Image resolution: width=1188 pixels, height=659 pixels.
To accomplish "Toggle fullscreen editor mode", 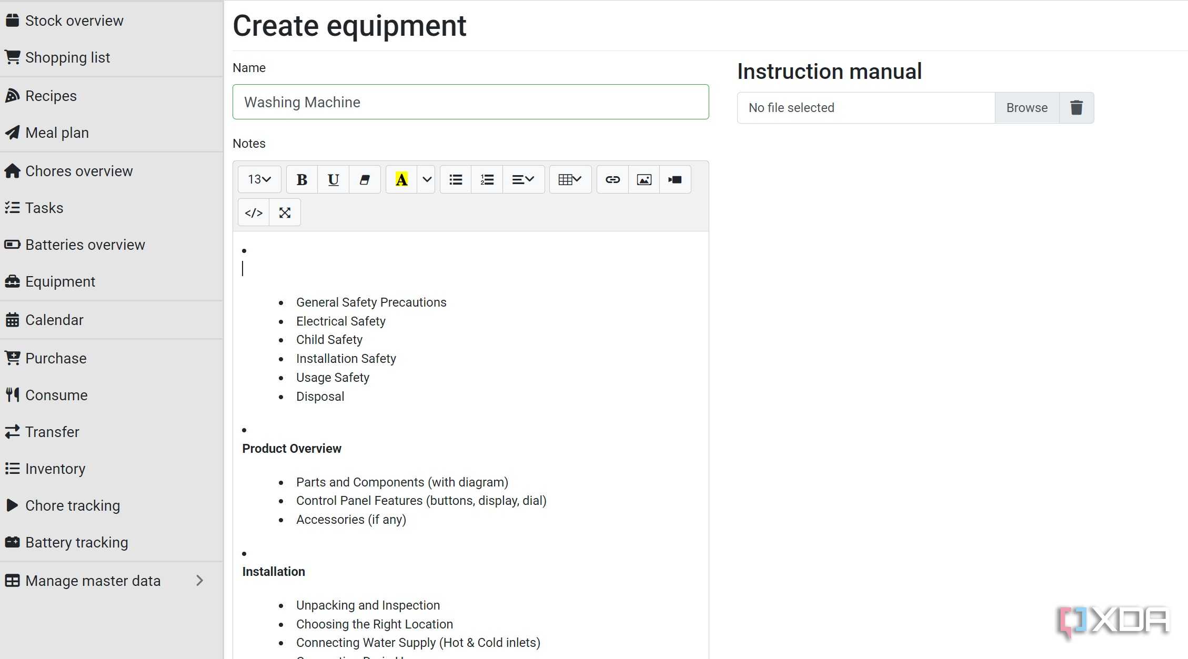I will (285, 212).
